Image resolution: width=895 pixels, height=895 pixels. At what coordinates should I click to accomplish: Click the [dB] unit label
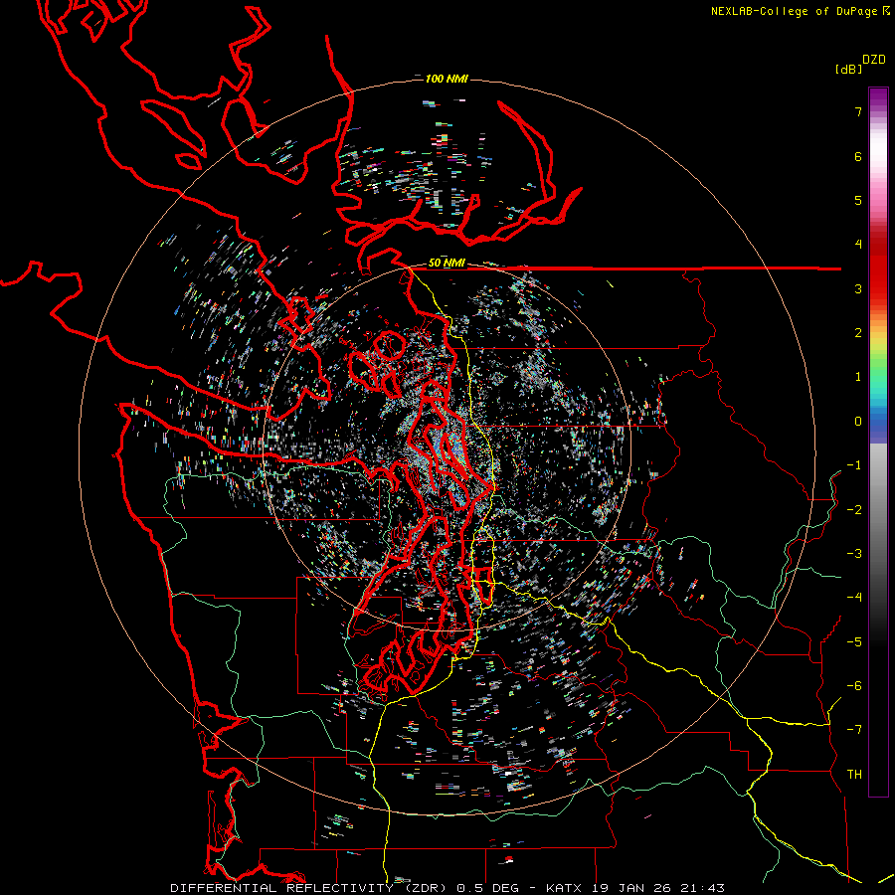[x=849, y=69]
